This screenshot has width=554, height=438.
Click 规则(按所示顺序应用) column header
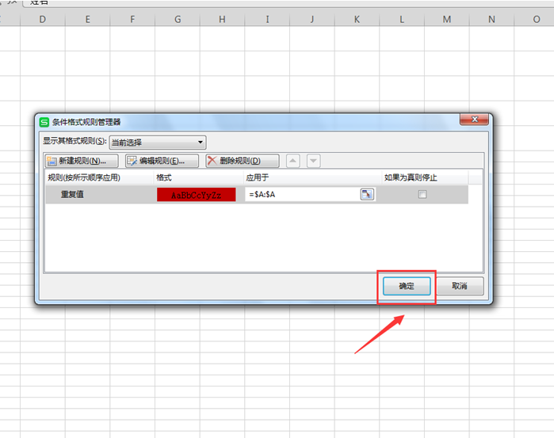pyautogui.click(x=99, y=177)
